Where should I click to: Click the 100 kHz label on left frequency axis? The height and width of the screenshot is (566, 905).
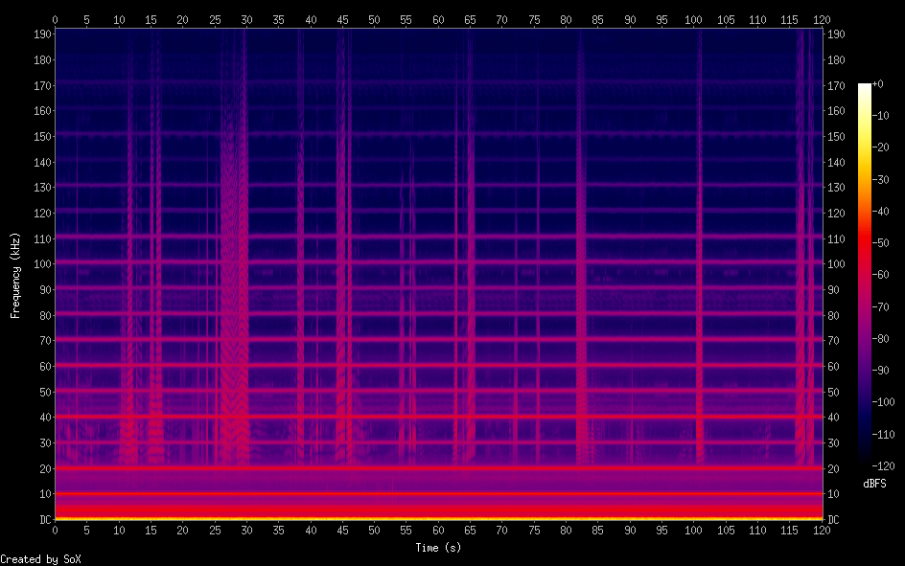coord(39,264)
